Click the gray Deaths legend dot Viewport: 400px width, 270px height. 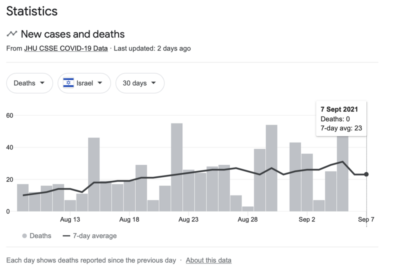(x=24, y=236)
